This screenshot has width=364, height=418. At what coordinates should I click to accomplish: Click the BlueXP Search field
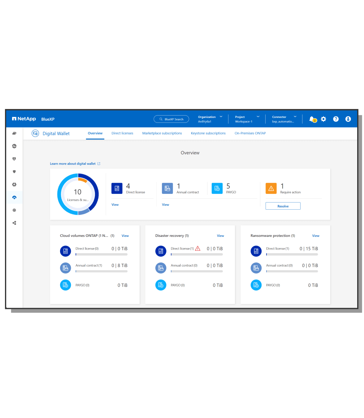pyautogui.click(x=171, y=119)
